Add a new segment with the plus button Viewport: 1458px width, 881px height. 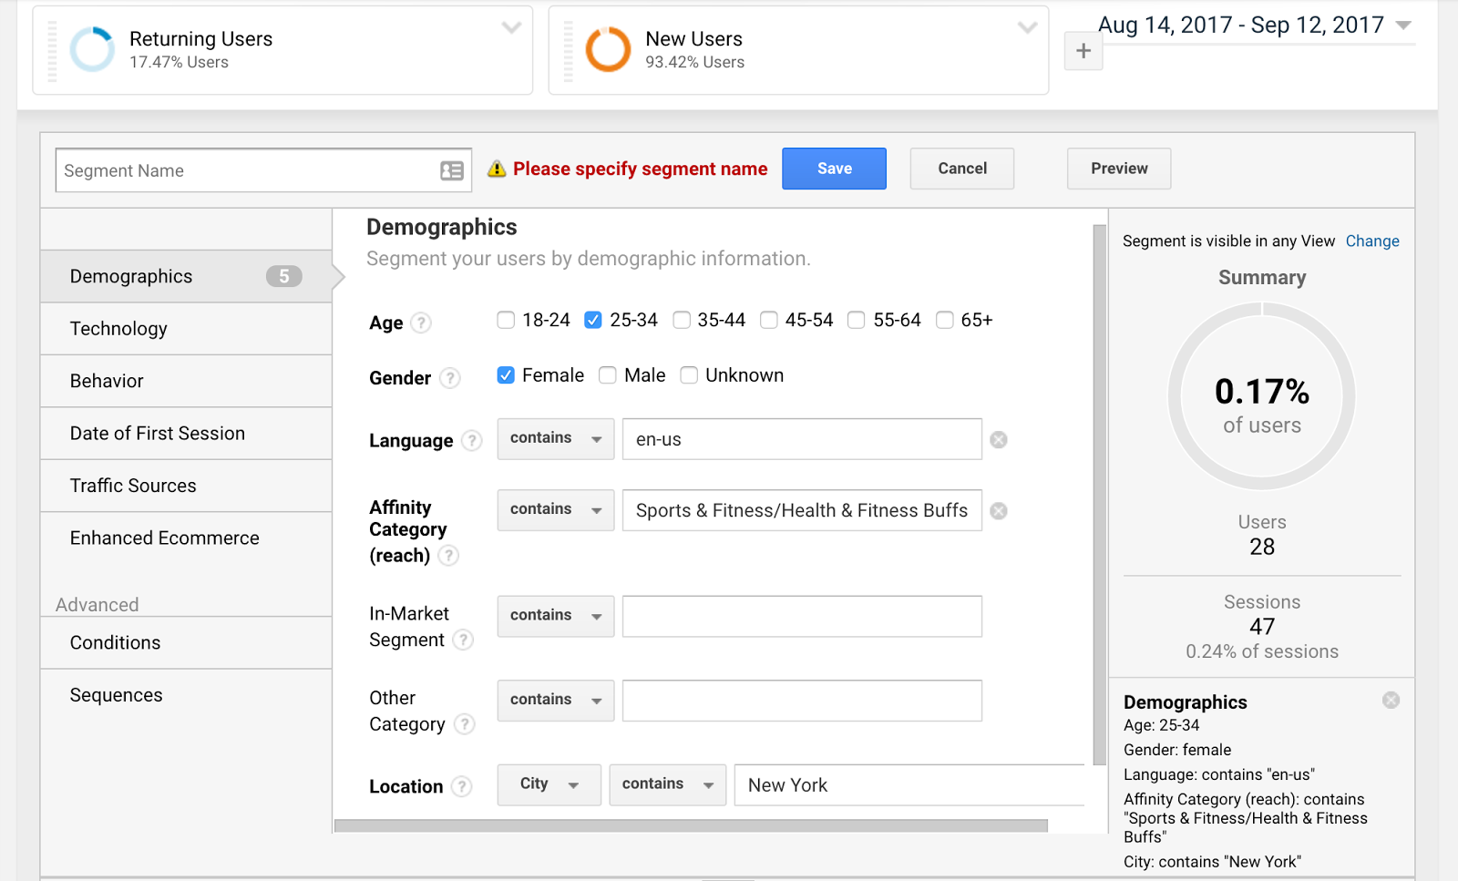pos(1083,51)
